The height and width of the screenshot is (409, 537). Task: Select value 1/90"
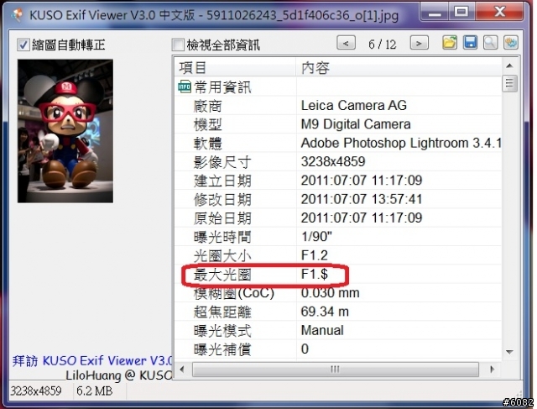click(x=316, y=237)
